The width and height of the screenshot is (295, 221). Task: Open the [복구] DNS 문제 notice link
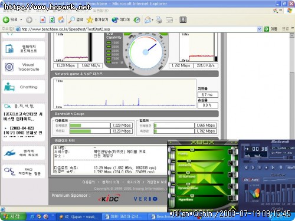(x=23, y=133)
